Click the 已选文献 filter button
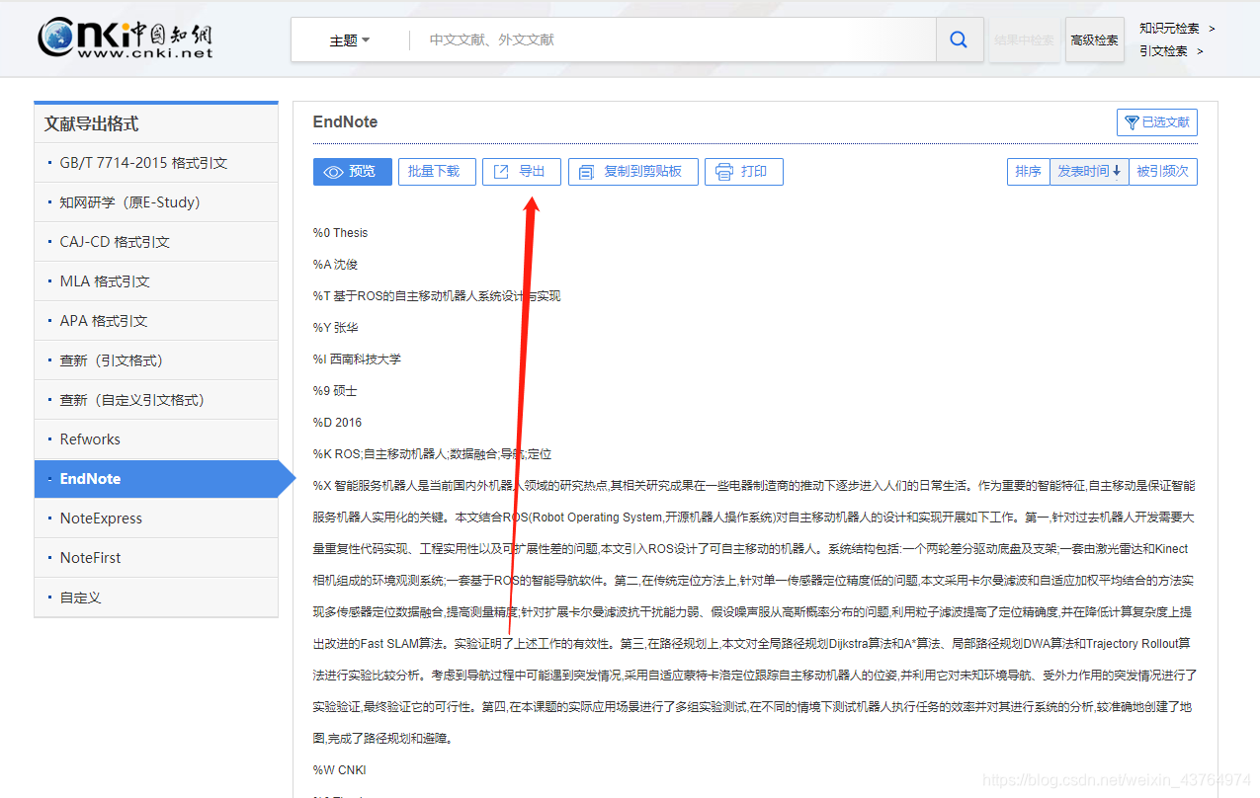Screen dimensions: 1260x798 [1156, 122]
